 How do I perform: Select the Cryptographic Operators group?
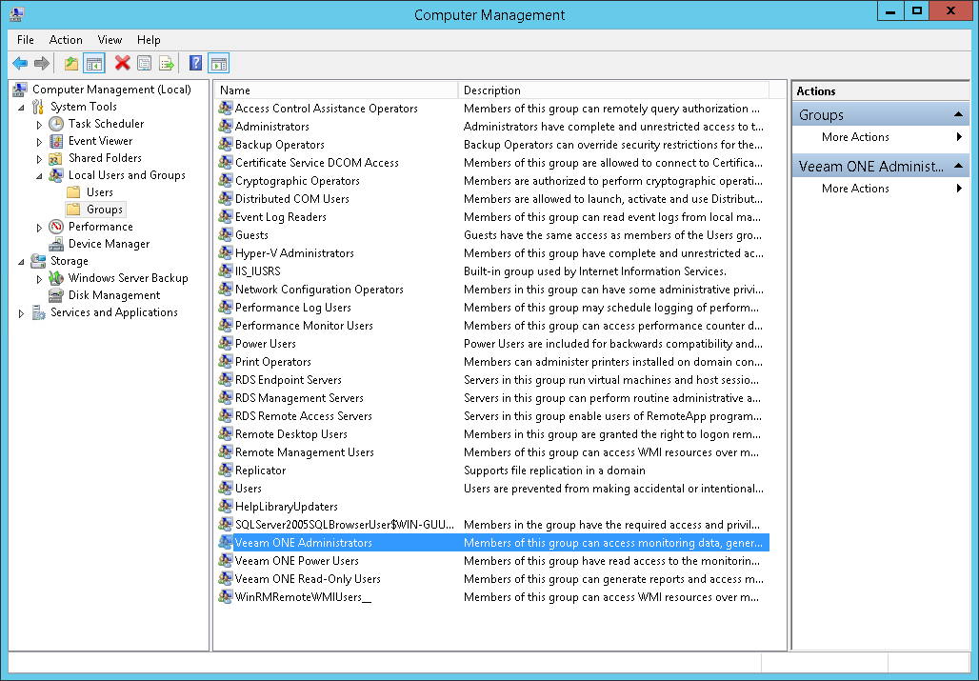tap(297, 180)
